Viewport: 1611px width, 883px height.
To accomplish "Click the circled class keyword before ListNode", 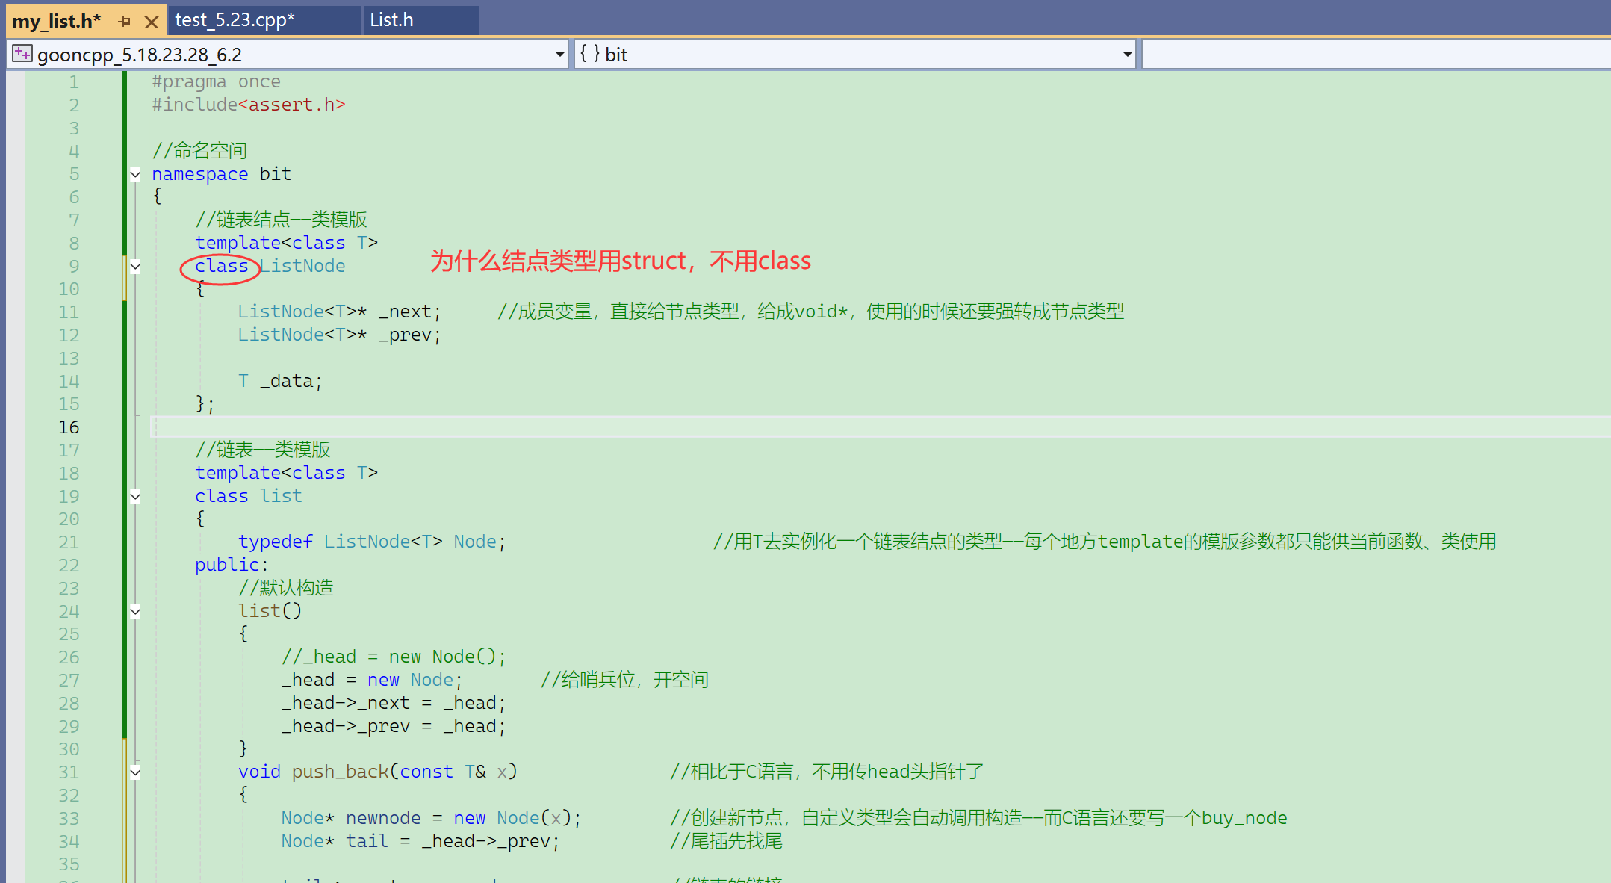I will [x=221, y=267].
